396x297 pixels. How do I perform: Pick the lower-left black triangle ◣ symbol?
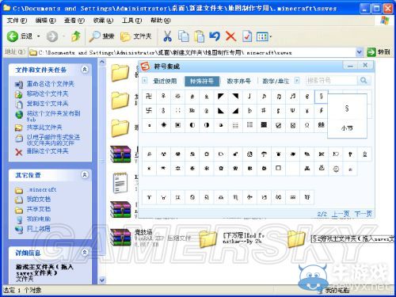(x=221, y=111)
